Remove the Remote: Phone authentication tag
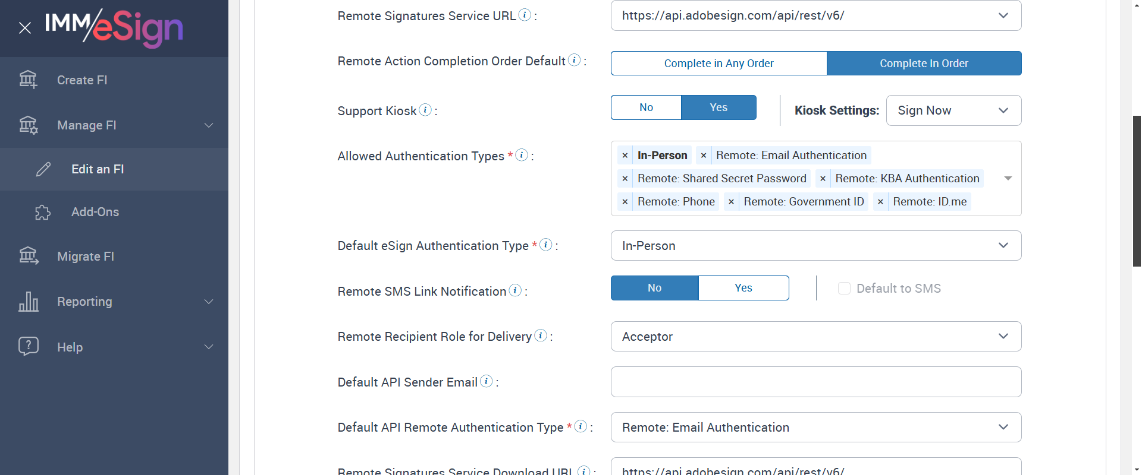The height and width of the screenshot is (475, 1142). click(x=625, y=202)
